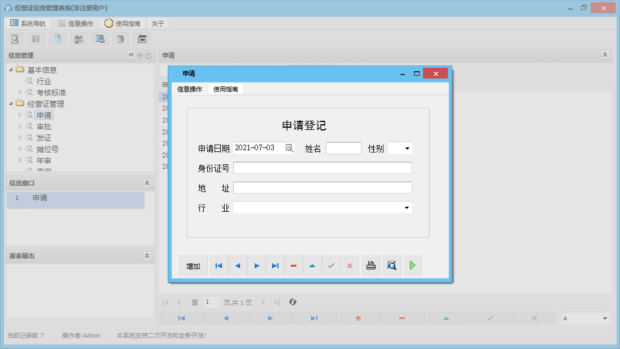This screenshot has width=620, height=349.
Task: Open the 性别 dropdown
Action: tap(408, 147)
